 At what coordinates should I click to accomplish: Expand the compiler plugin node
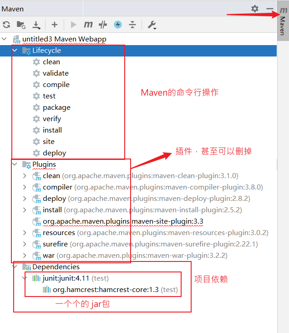(x=25, y=187)
